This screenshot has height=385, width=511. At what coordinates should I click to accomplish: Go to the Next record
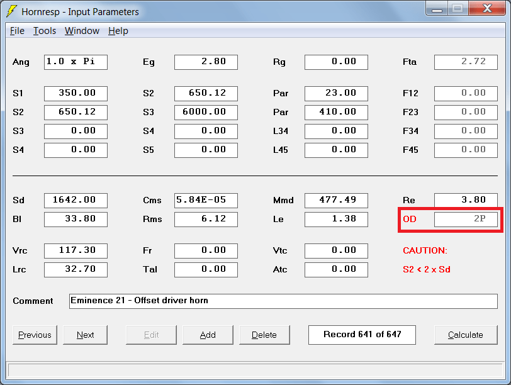(85, 335)
